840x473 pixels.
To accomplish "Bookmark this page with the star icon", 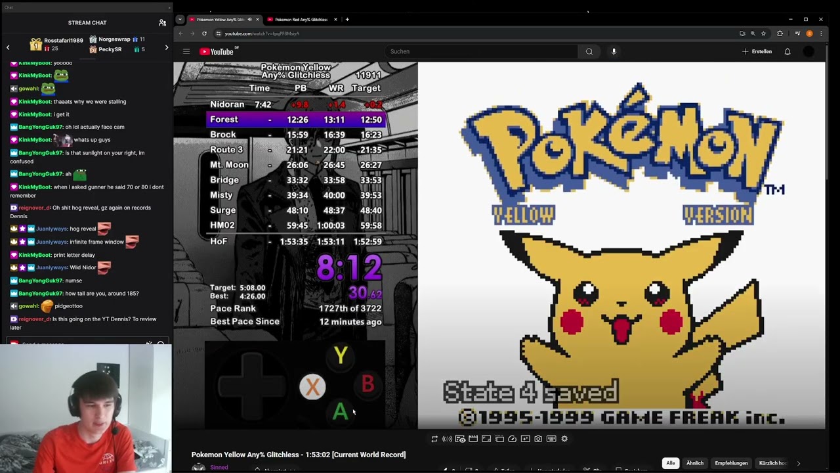I will point(763,34).
